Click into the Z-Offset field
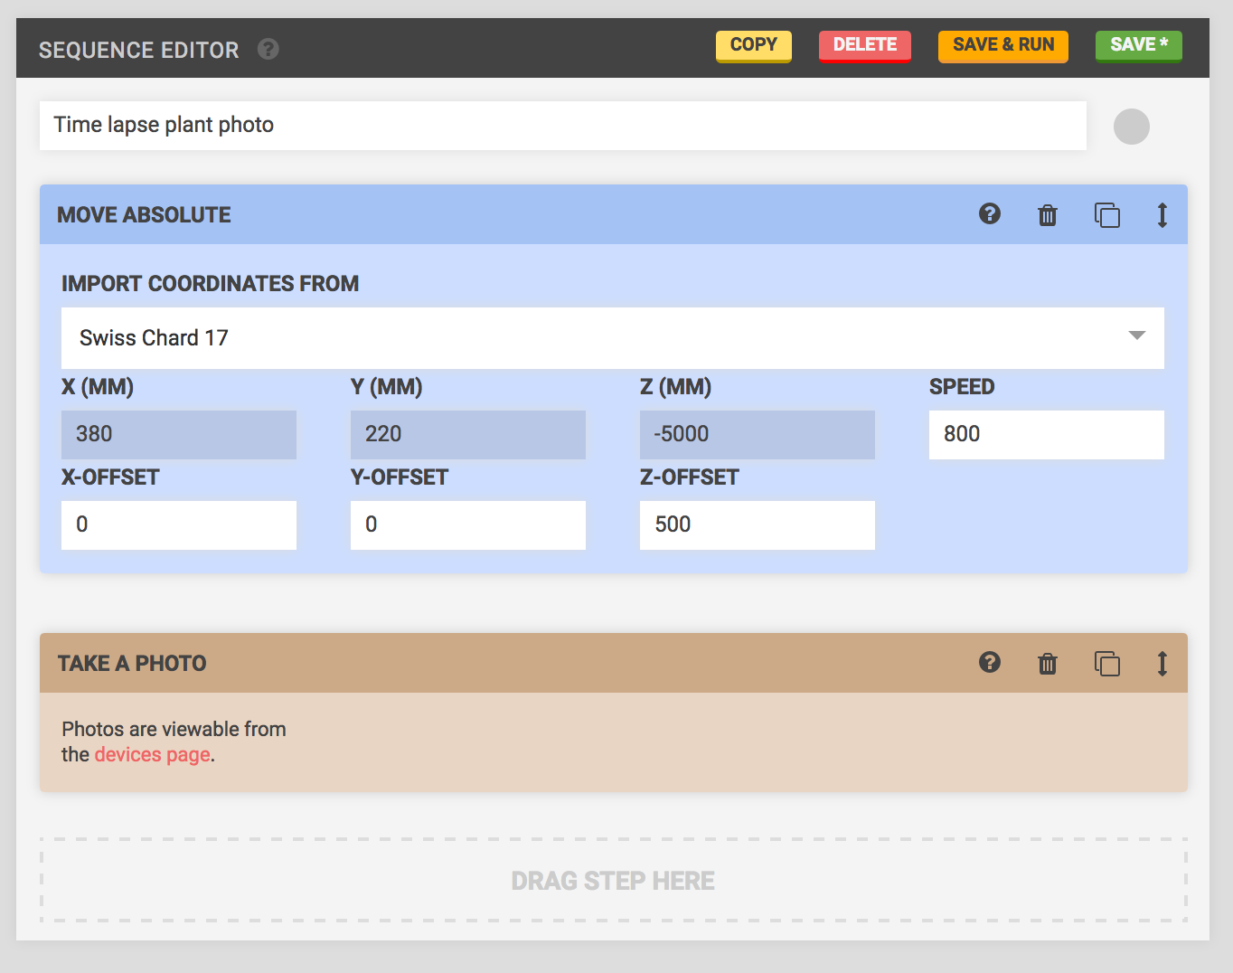Screen dimensions: 1233x973 pos(757,524)
